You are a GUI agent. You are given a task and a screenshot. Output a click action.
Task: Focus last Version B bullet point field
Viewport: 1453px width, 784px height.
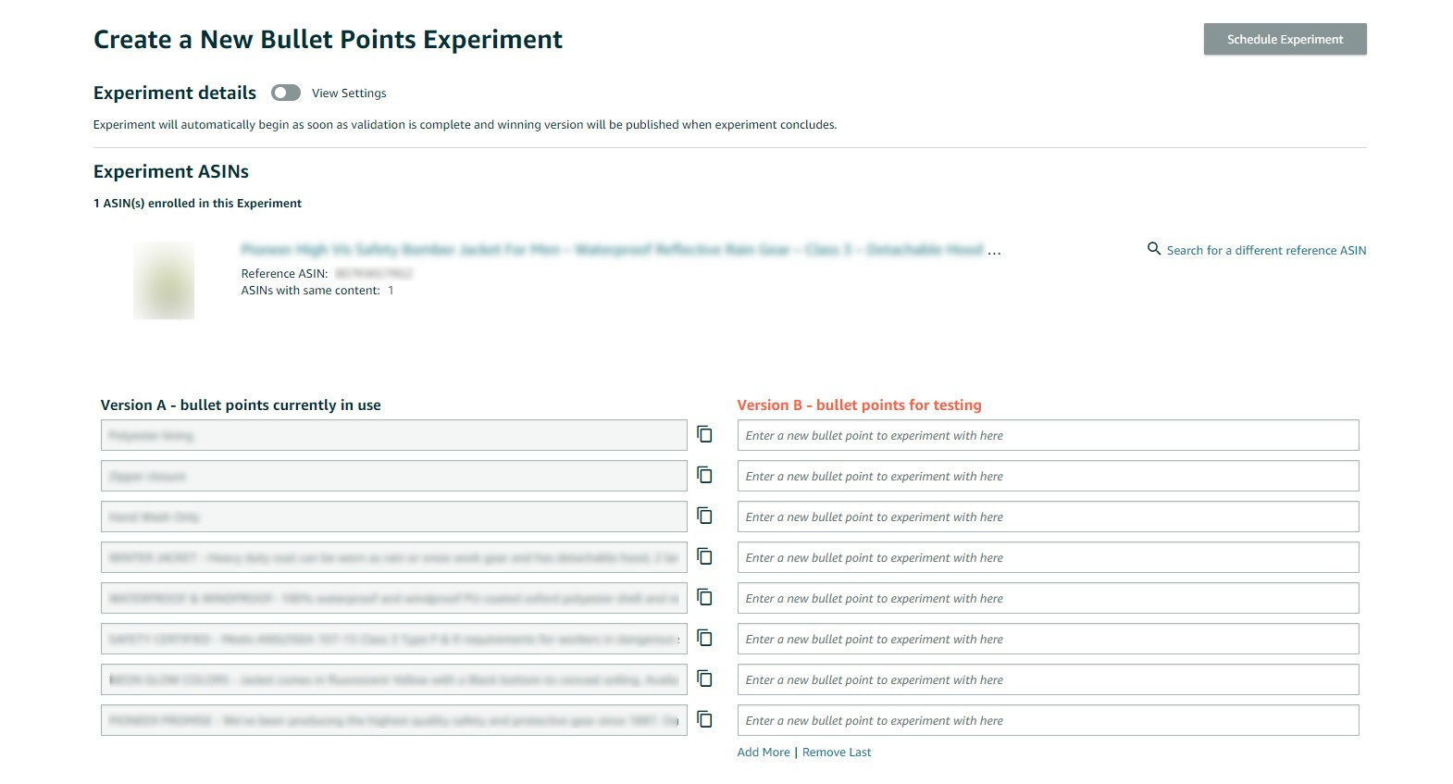click(1048, 720)
